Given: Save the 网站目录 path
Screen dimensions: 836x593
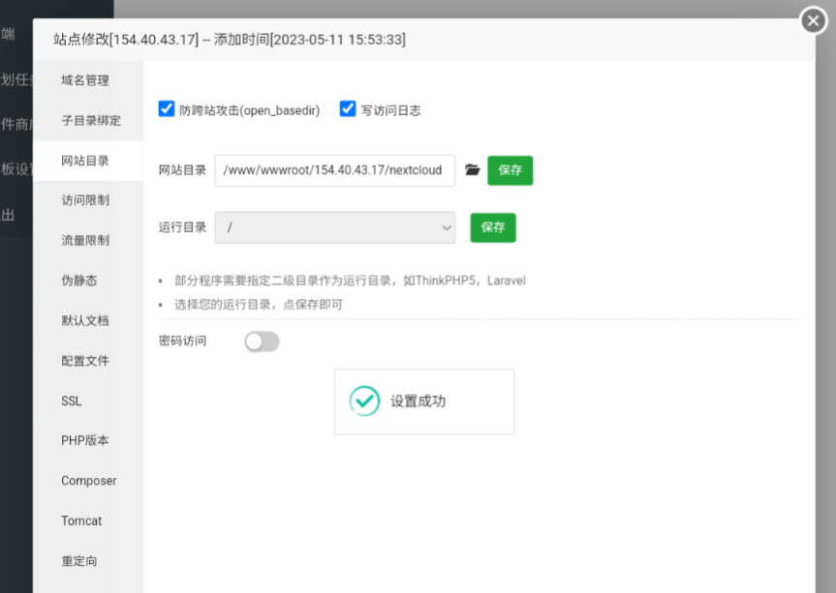Looking at the screenshot, I should coord(511,170).
